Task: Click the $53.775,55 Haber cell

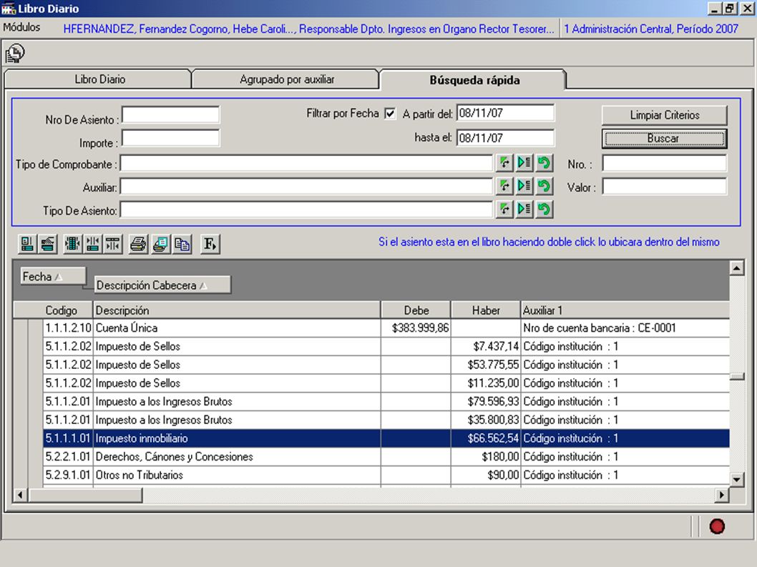Action: pos(486,365)
